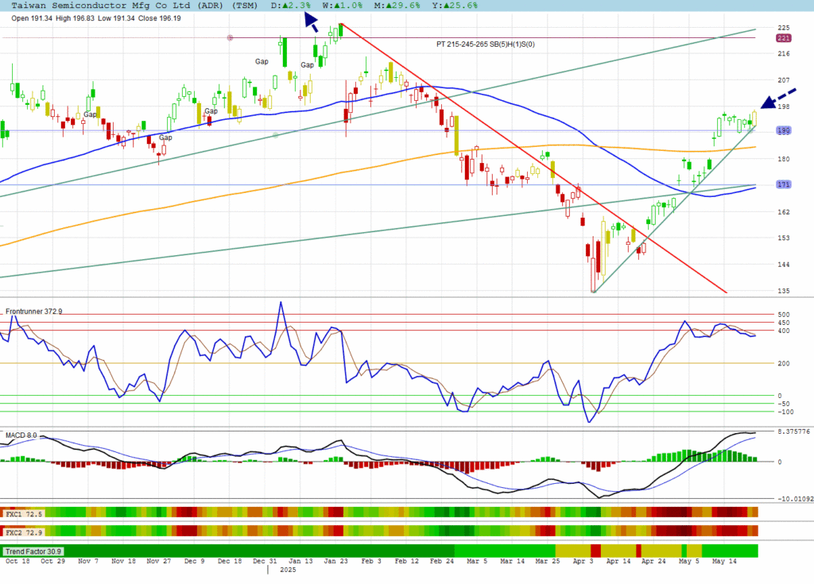814x584 pixels.
Task: Click the Mar 25 date label
Action: [548, 561]
